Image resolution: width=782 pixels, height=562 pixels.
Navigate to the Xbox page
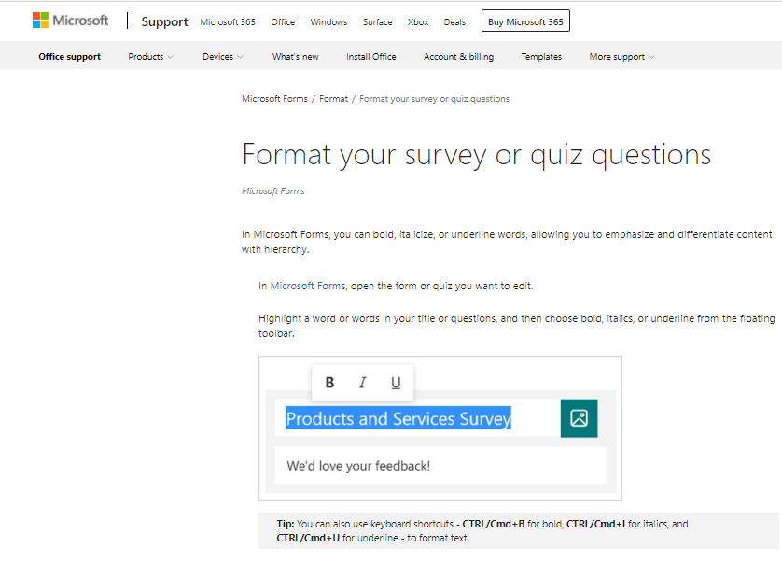tap(417, 21)
